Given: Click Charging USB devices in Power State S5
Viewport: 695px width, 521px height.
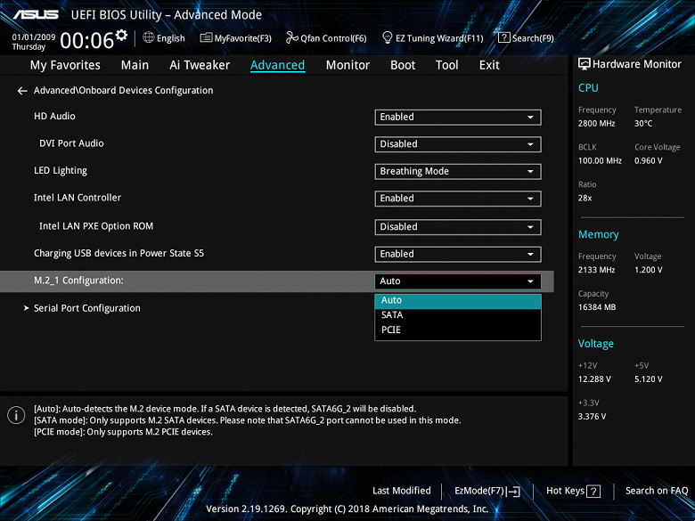Looking at the screenshot, I should click(x=119, y=254).
